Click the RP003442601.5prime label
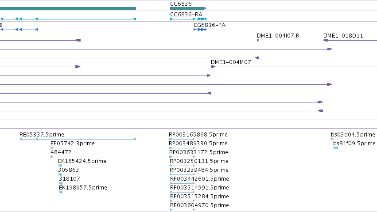The width and height of the screenshot is (377, 212). (x=199, y=179)
